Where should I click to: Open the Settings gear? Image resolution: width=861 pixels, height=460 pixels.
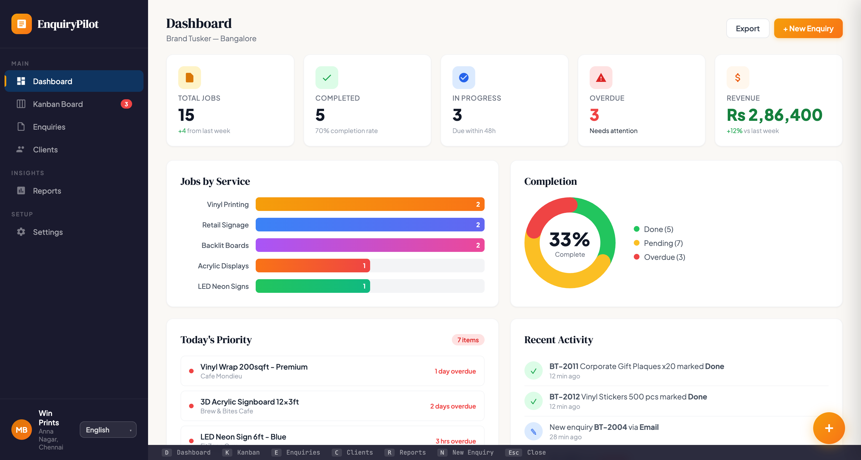tap(21, 232)
